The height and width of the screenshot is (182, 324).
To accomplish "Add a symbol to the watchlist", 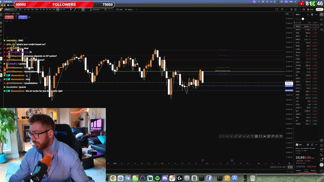I will [308, 14].
